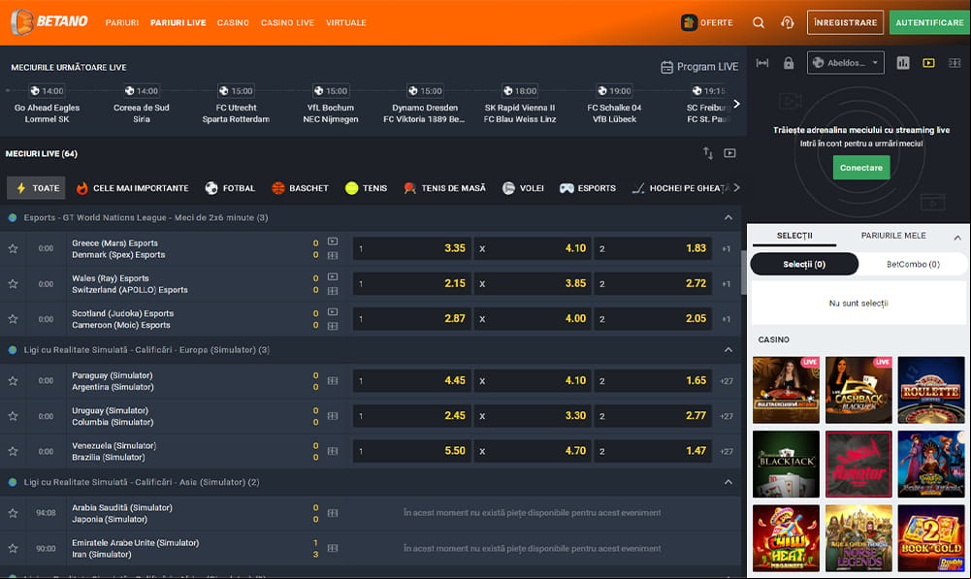
Task: Favorite the Scotland vs Cameroon Esports match
Action: pos(13,319)
